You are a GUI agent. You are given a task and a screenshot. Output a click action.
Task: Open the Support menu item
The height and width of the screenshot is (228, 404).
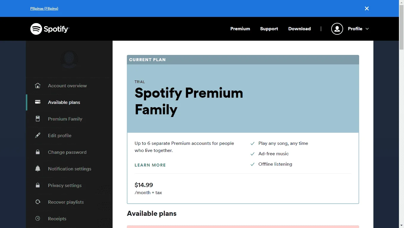click(269, 29)
